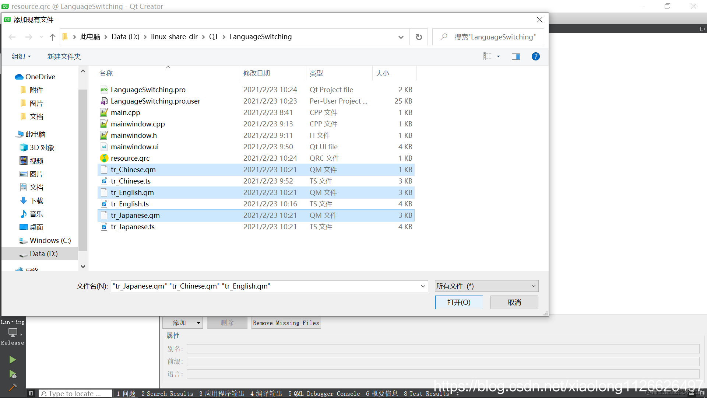Select LanguageSwitching.pro.user file

click(x=256, y=101)
